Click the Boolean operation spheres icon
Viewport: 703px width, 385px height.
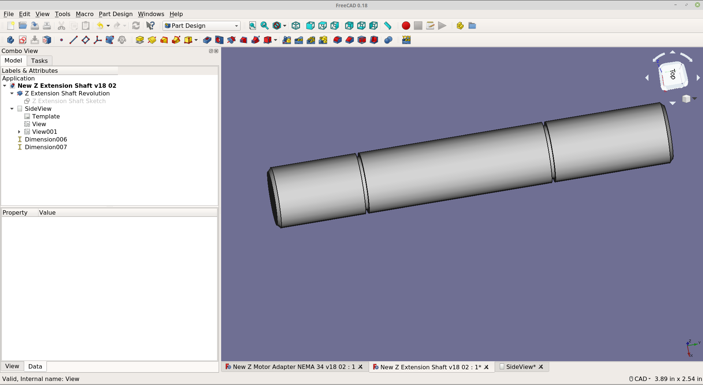coord(388,40)
